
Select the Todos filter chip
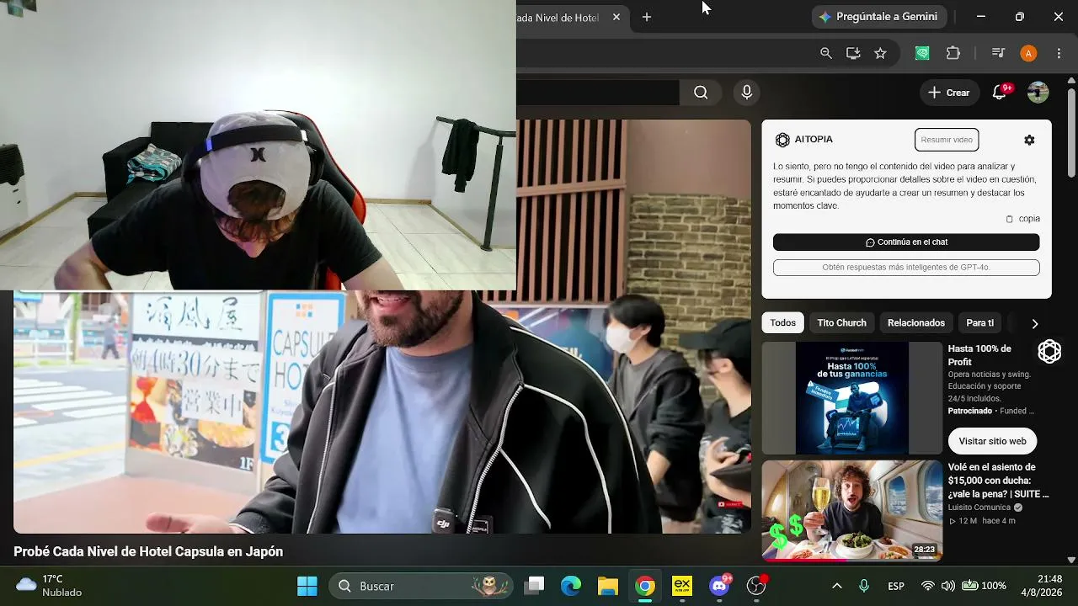pyautogui.click(x=782, y=323)
